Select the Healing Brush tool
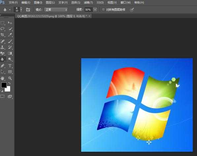Image resolution: width=197 pixels, height=156 pixels. pyautogui.click(x=2, y=41)
